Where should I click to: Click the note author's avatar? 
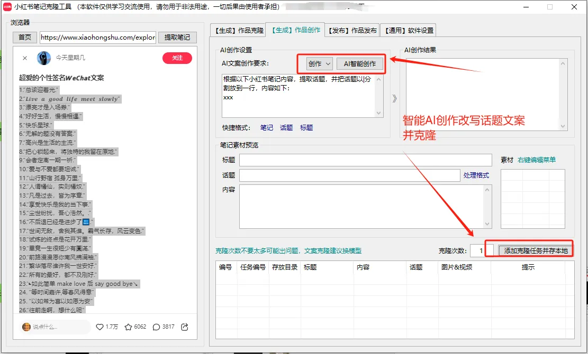pos(44,58)
